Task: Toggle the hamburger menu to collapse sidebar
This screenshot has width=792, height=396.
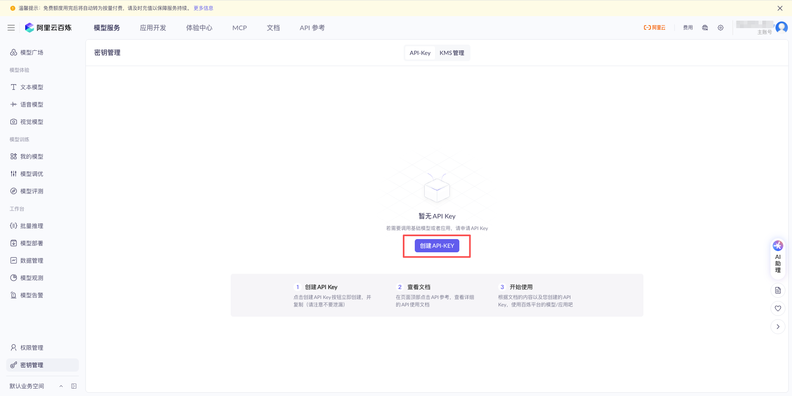Action: point(11,28)
